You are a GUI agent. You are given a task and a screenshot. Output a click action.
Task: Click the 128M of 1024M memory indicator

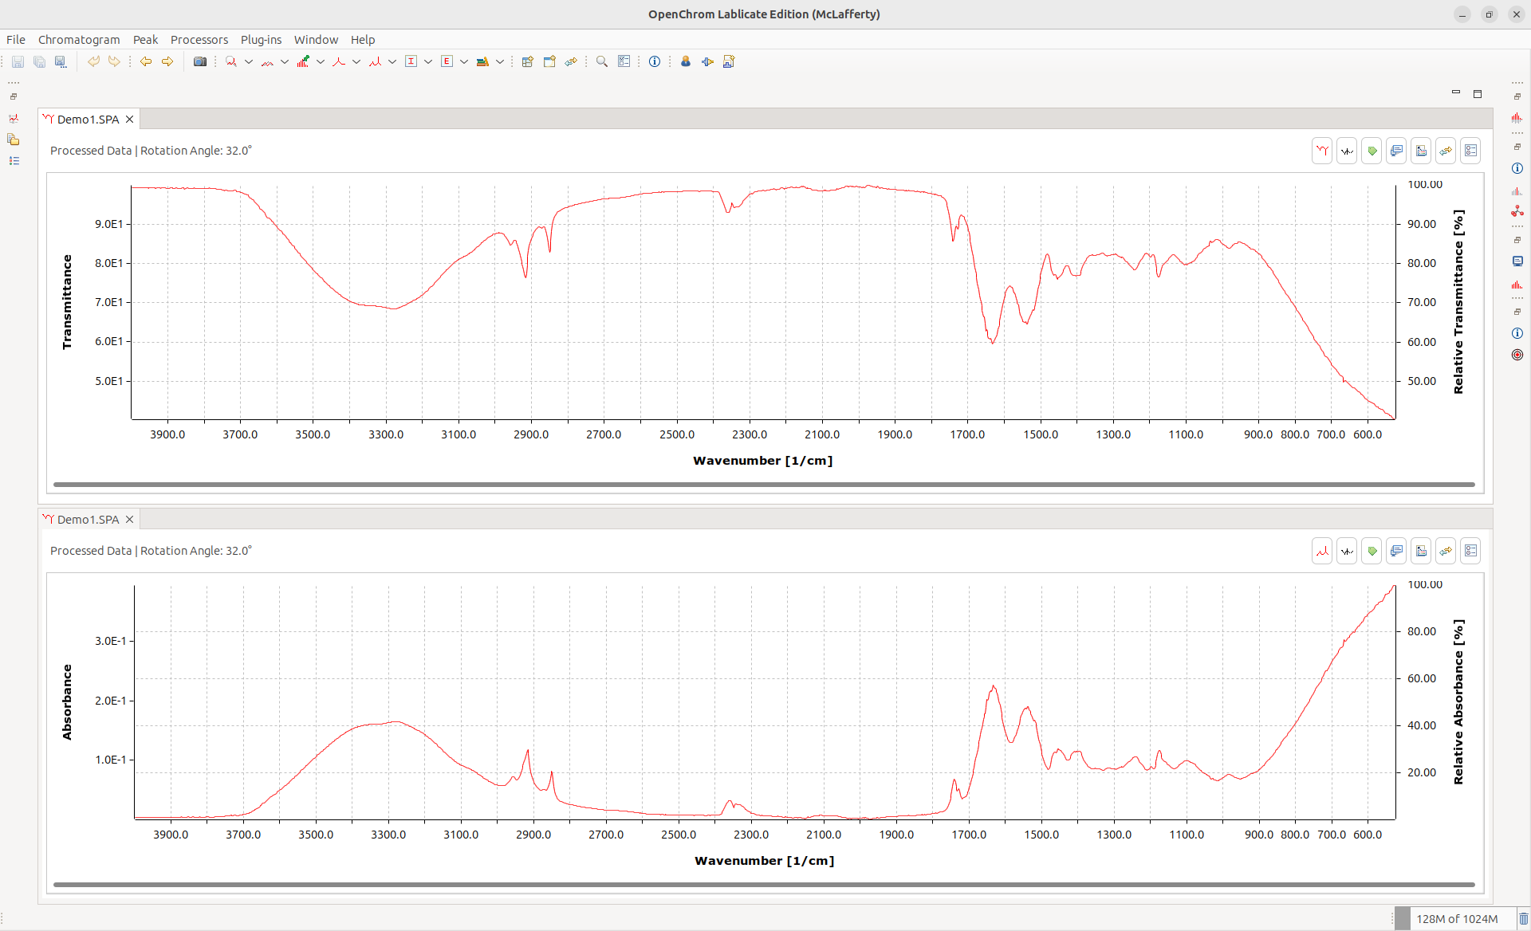point(1456,918)
